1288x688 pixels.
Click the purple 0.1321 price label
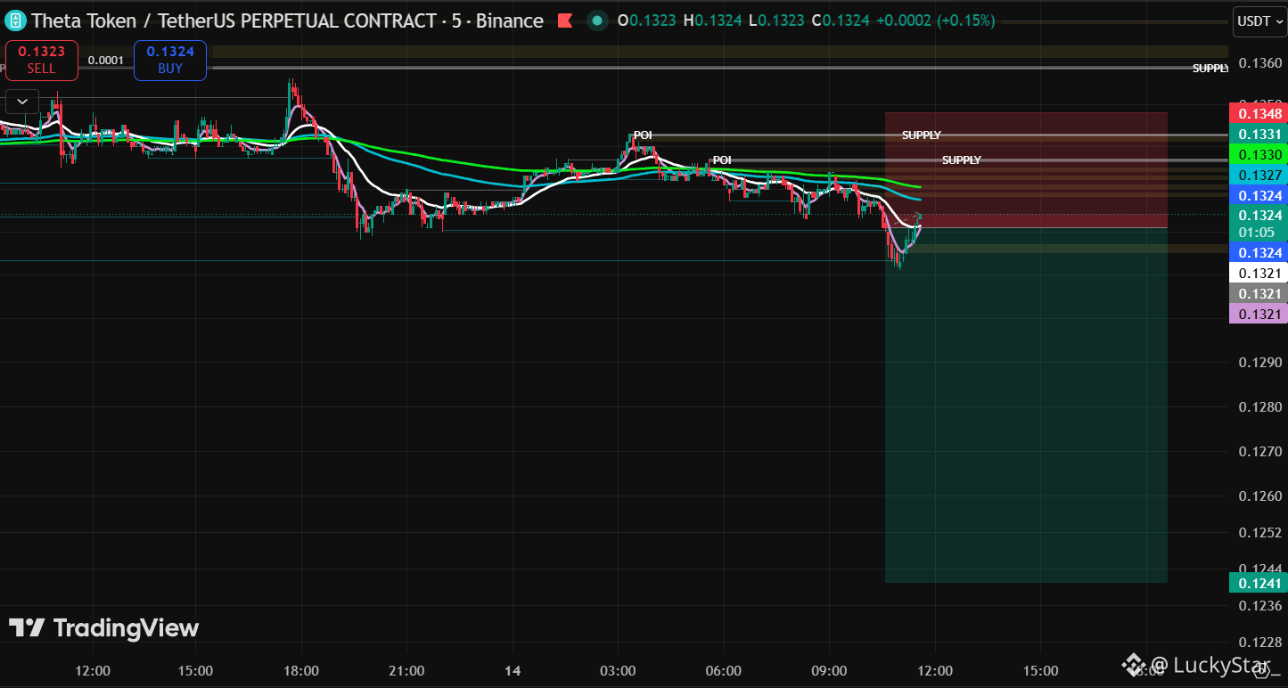[x=1258, y=314]
